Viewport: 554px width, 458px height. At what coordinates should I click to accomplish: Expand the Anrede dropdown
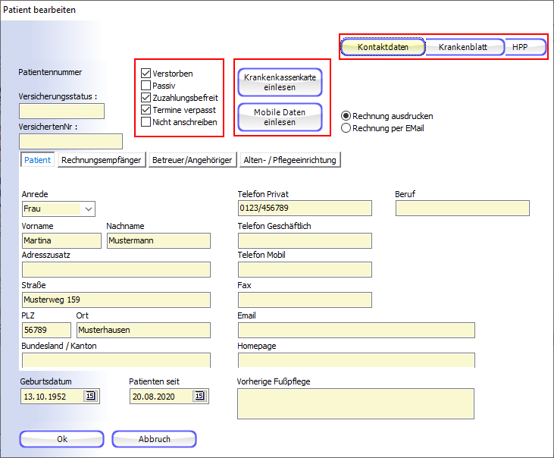tap(89, 209)
